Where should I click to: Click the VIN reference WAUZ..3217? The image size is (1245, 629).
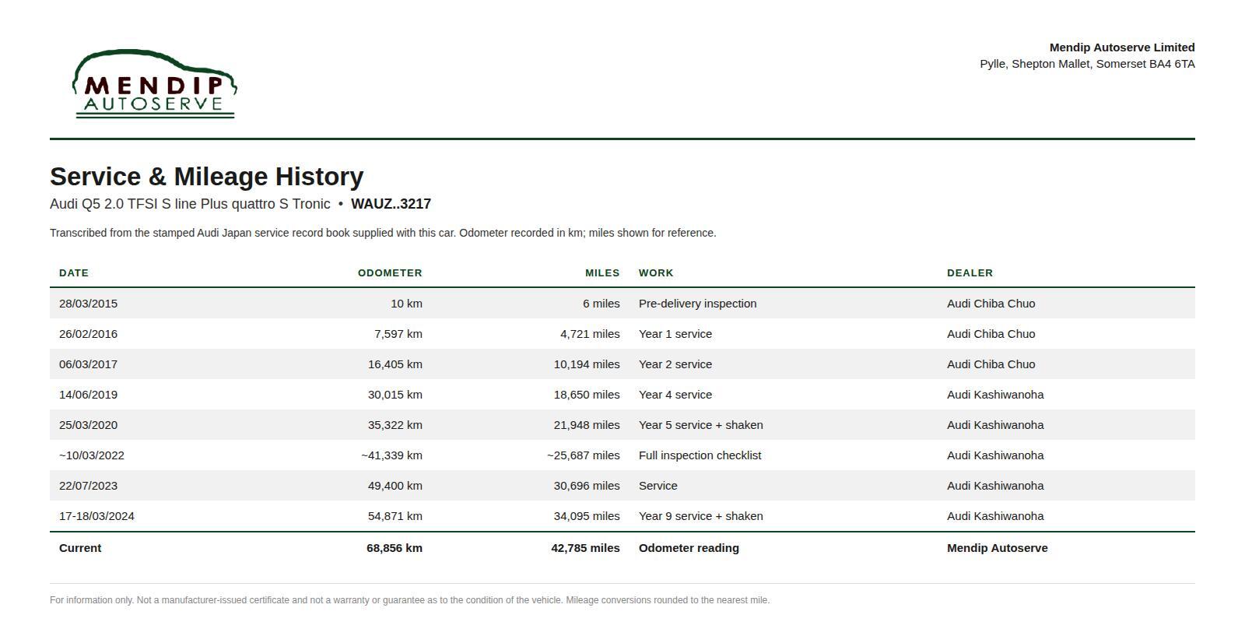pyautogui.click(x=391, y=204)
